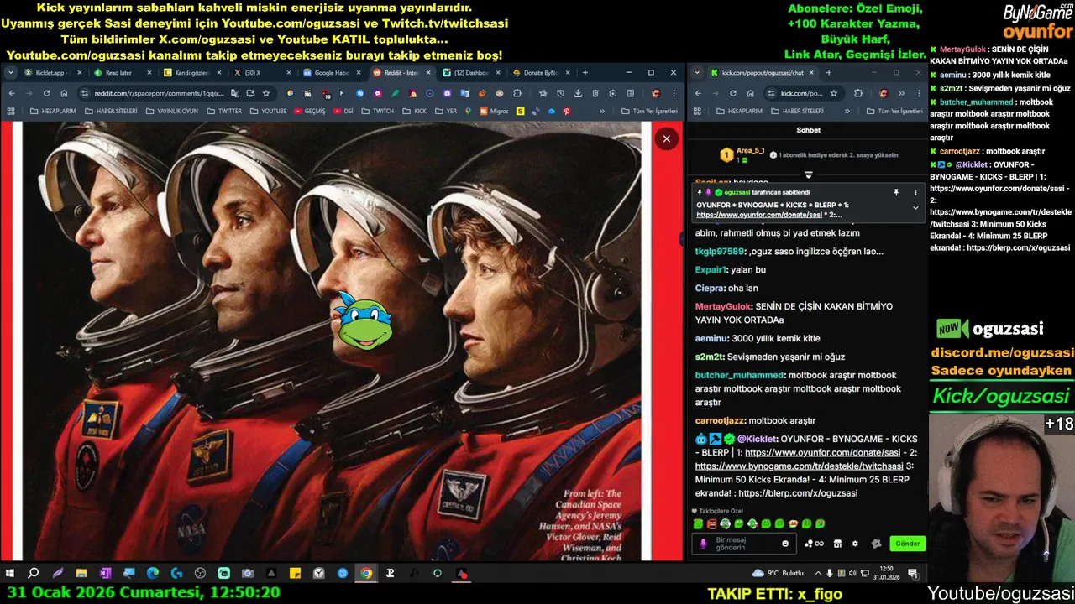Click butcher_muhammed username in chat

pyautogui.click(x=739, y=375)
